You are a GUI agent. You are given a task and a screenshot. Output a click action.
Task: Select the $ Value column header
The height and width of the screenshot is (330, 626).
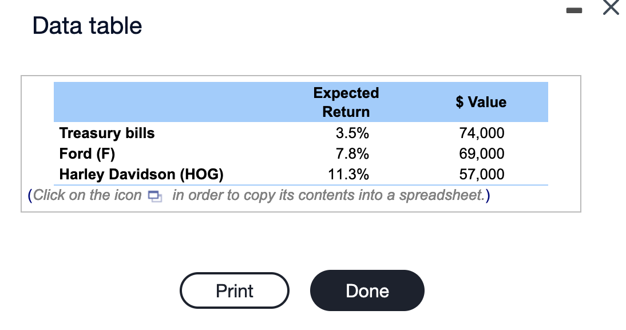click(x=481, y=102)
